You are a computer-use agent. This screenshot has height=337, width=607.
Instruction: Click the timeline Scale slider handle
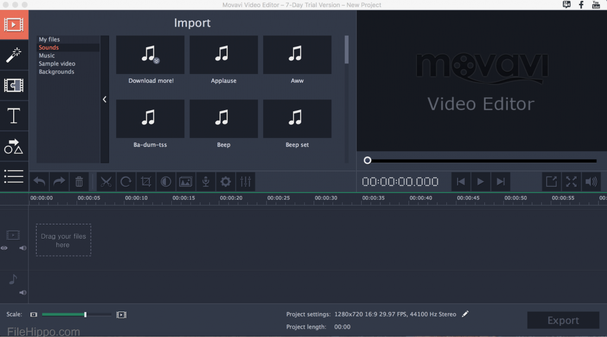tap(85, 314)
